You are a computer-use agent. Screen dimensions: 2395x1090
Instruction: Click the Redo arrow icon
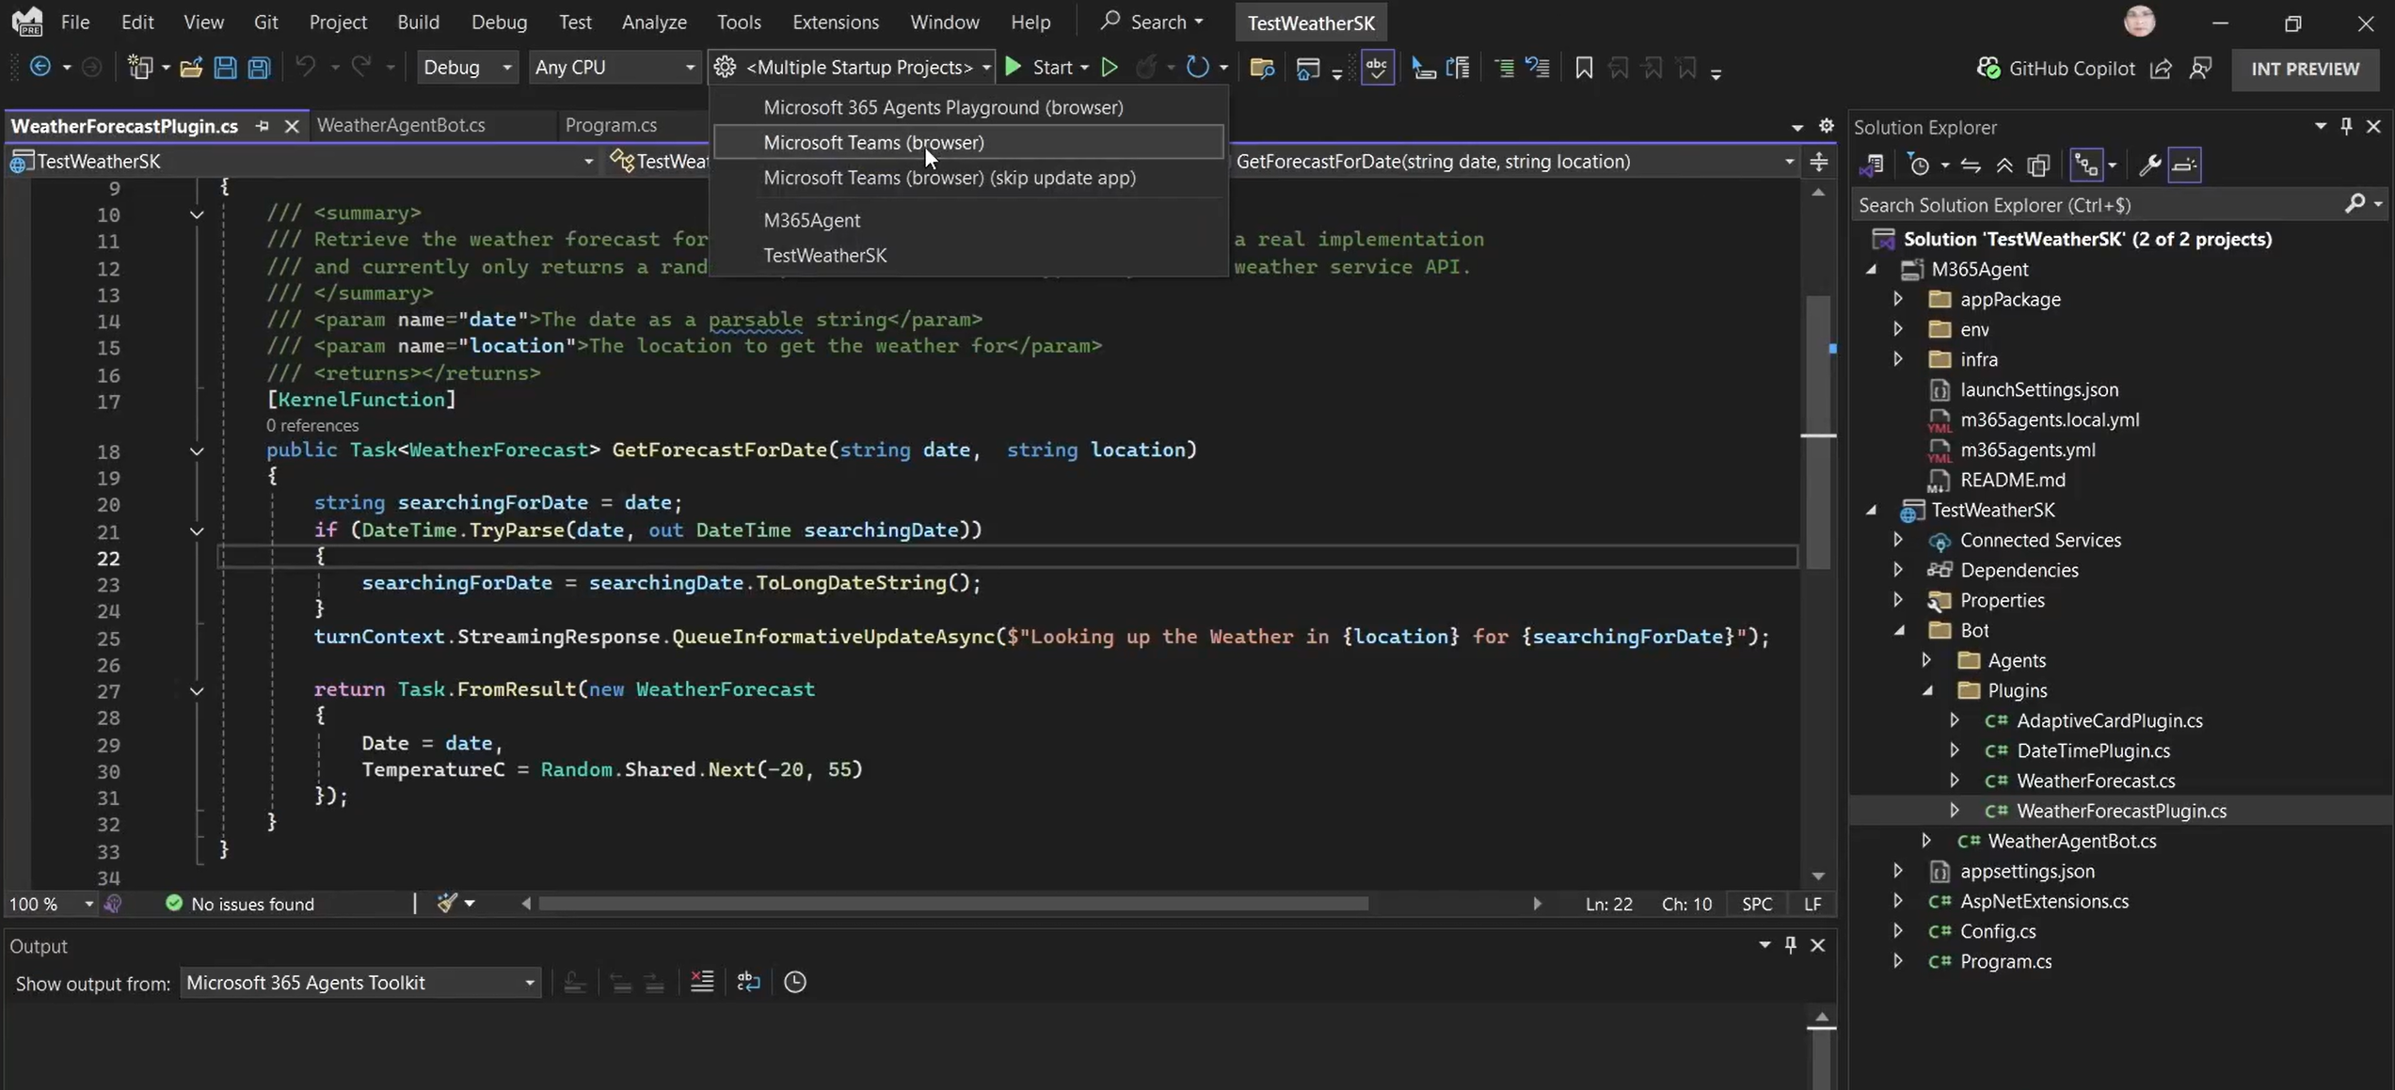[x=361, y=67]
